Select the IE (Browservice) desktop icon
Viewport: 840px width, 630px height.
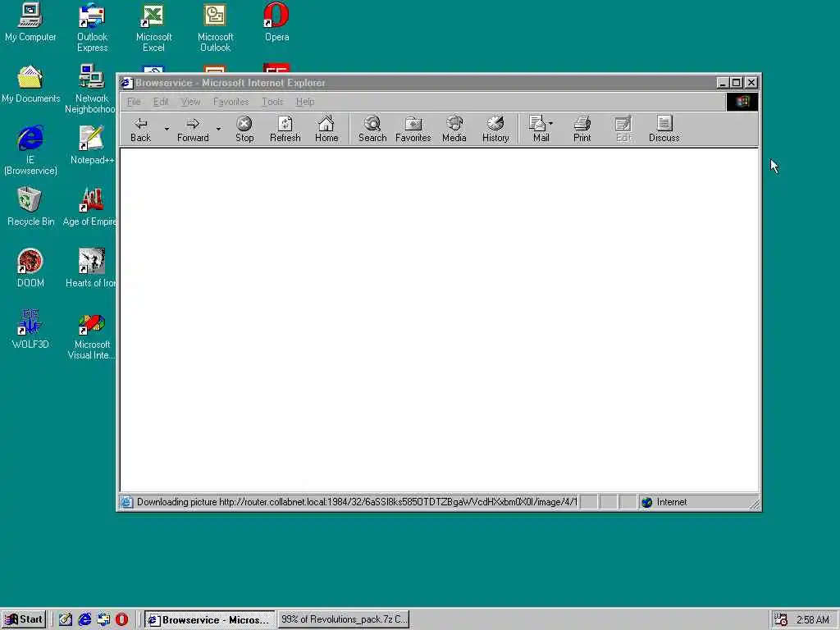[x=30, y=150]
